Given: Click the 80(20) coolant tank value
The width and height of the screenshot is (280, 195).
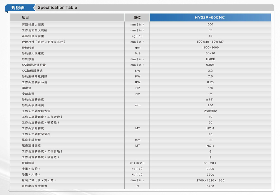Looking at the screenshot, I should click(210, 163).
